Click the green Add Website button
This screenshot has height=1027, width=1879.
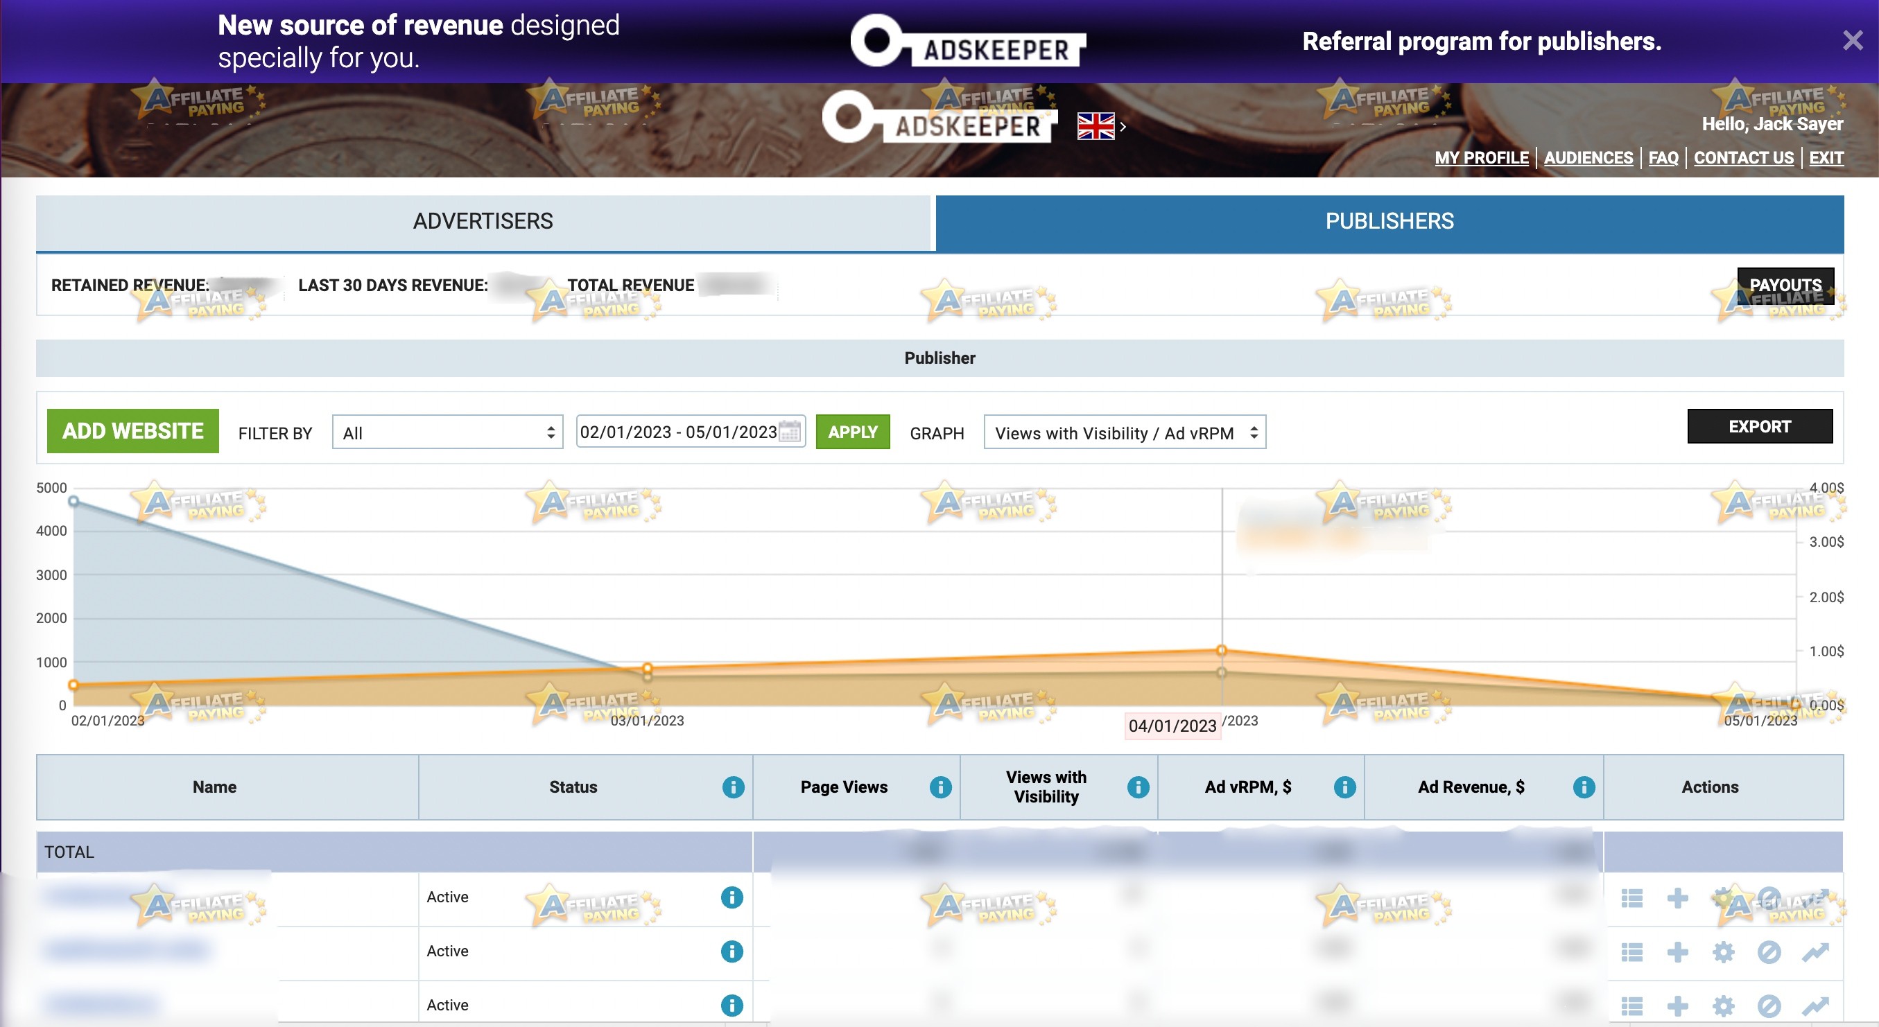[132, 431]
